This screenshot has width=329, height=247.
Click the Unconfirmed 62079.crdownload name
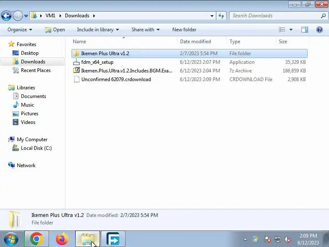116,79
